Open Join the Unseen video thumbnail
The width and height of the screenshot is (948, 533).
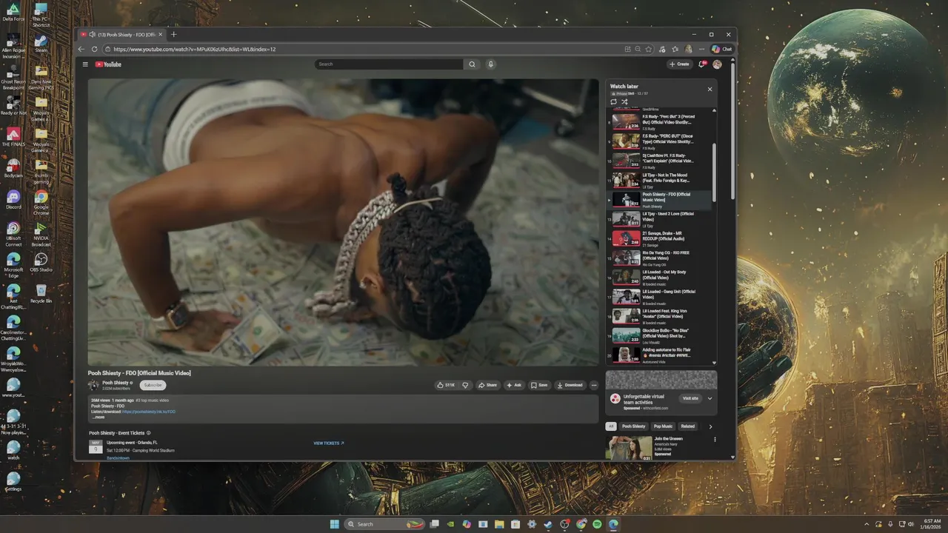point(630,448)
